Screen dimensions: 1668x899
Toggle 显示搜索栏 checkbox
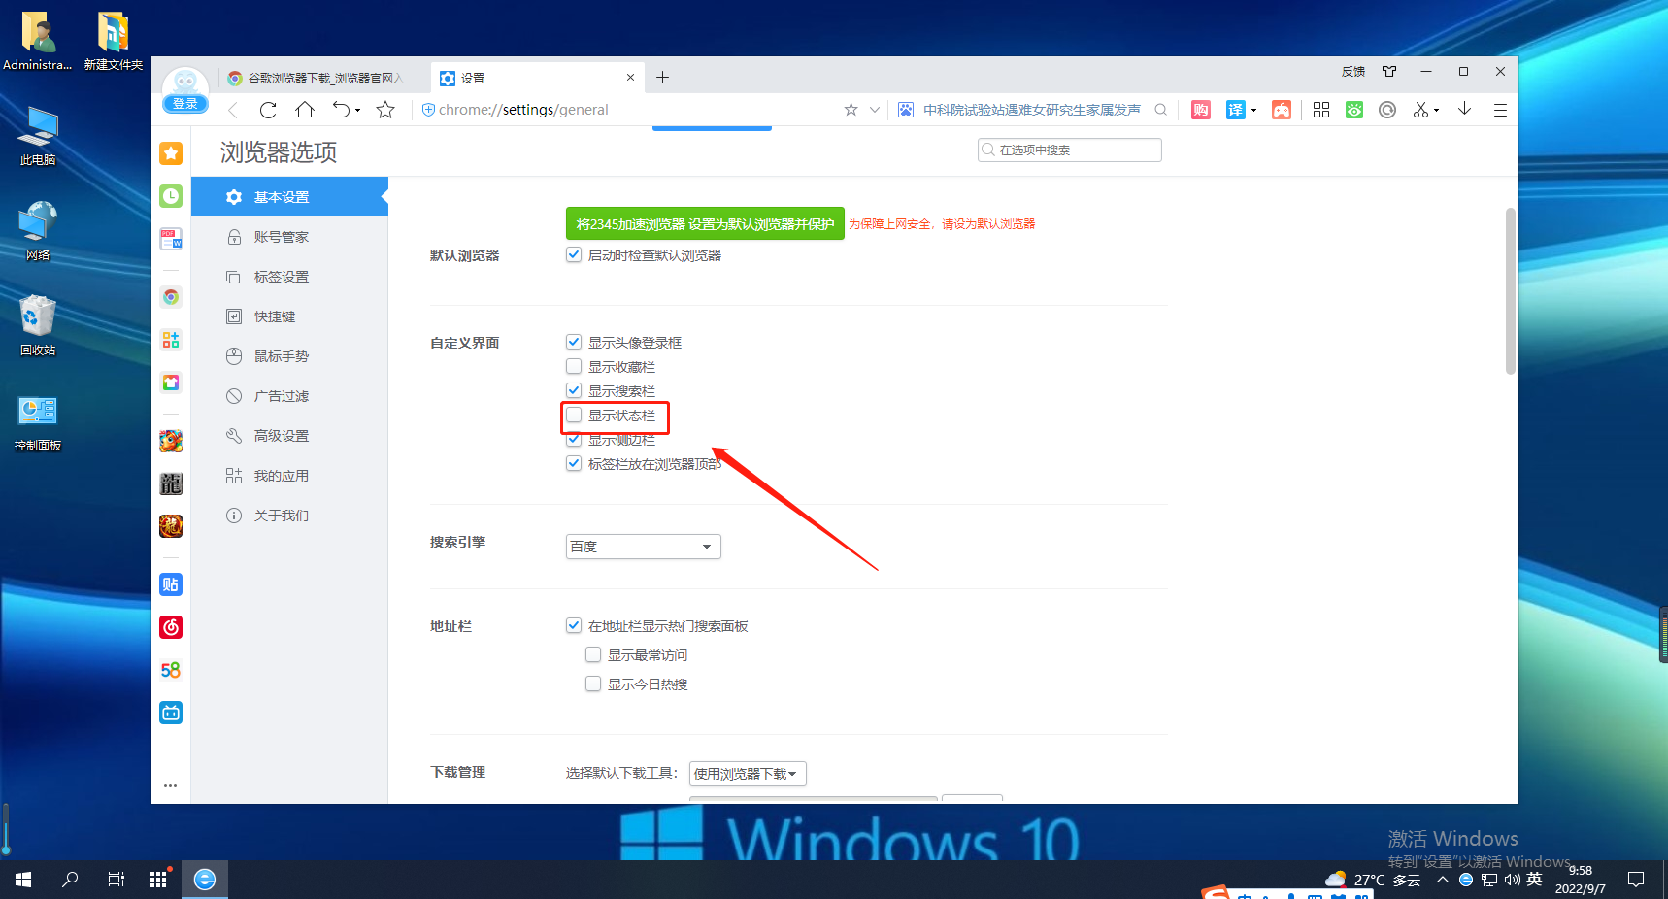pyautogui.click(x=574, y=390)
